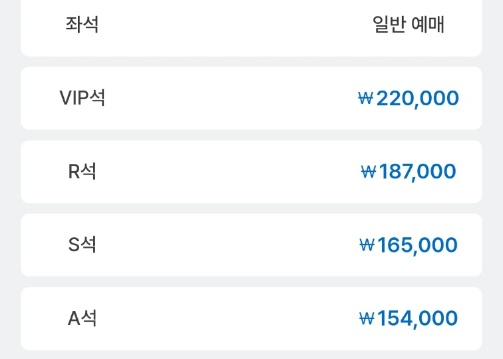Screen dimensions: 503x359
Task: Tap the empty middle of the S석 card
Action: click(231, 245)
